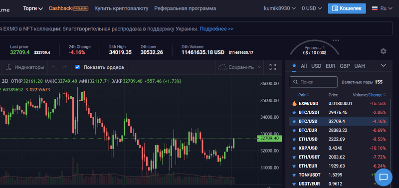
Task: Change language via Ru dropdown
Action: [x=387, y=8]
